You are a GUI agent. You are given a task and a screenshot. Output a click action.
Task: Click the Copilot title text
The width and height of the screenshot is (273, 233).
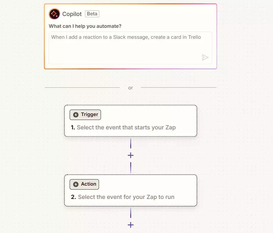pos(72,14)
